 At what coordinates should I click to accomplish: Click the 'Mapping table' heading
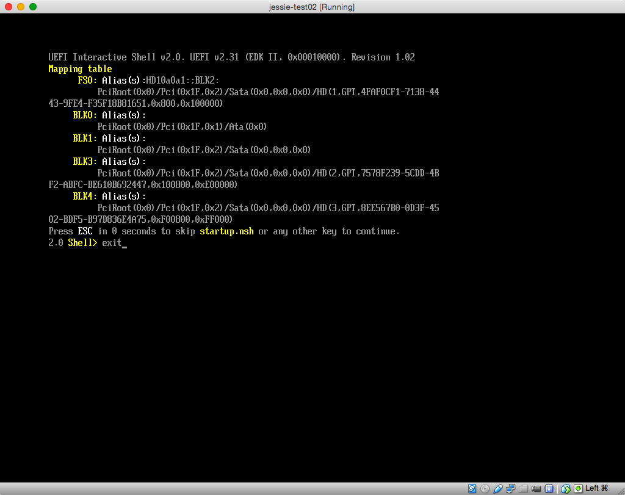tap(80, 68)
